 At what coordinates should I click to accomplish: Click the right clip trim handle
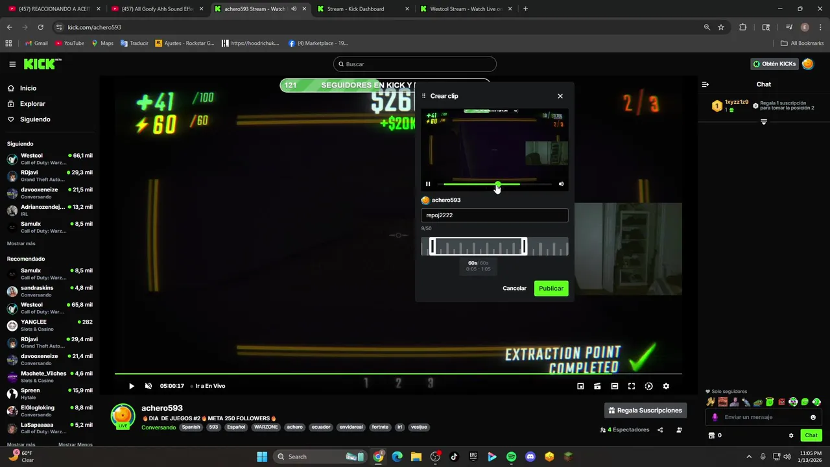524,246
